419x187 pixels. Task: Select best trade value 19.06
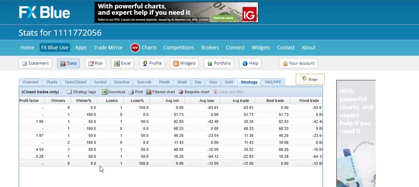(283, 142)
